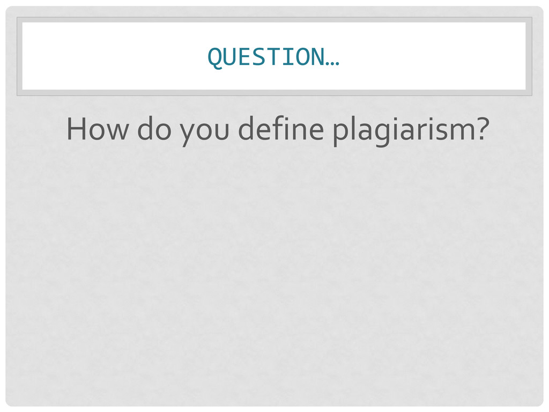
Task: Click the question mark after "plagiarism"
Action: (482, 129)
